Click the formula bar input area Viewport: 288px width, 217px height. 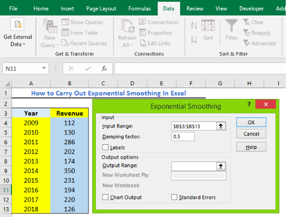[200, 68]
